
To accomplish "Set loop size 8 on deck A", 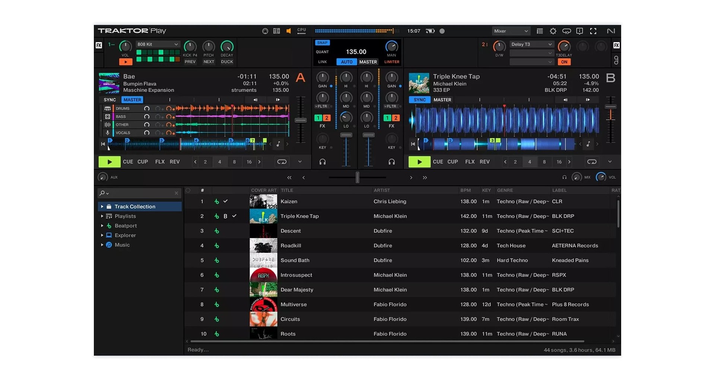I will pyautogui.click(x=234, y=162).
